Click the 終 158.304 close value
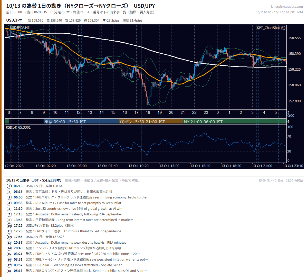The width and height of the screenshot is (308, 277). [92, 21]
